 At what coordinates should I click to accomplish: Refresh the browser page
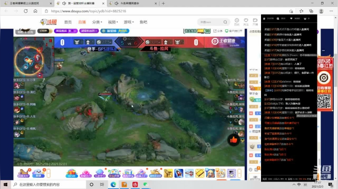[26, 11]
